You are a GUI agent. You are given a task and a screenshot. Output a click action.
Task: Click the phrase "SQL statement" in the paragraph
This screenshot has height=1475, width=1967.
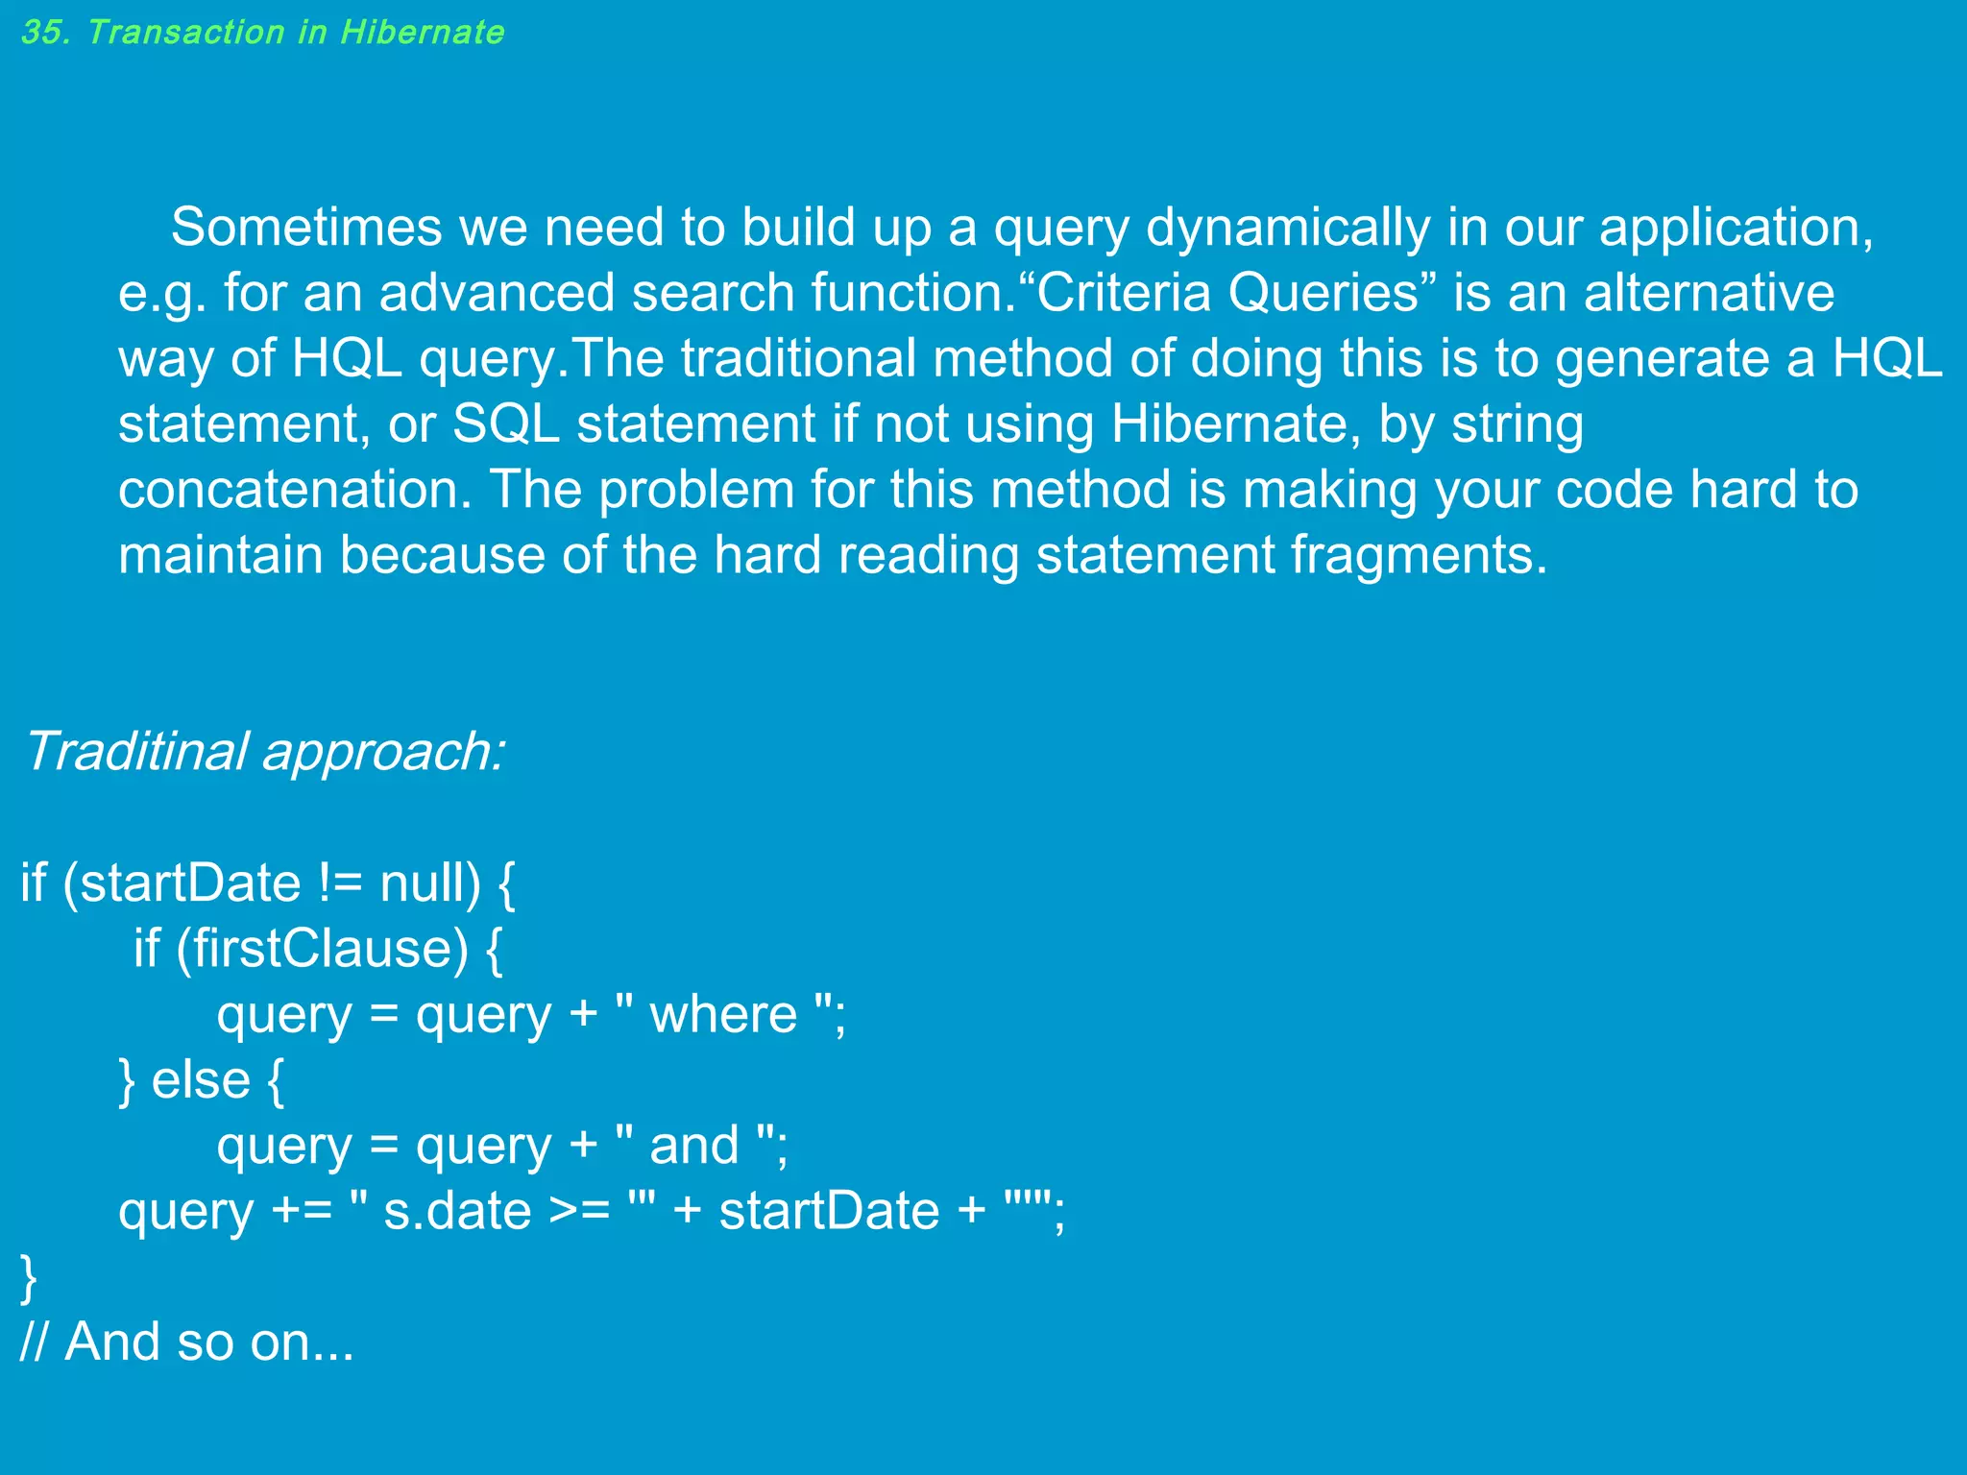(x=634, y=424)
